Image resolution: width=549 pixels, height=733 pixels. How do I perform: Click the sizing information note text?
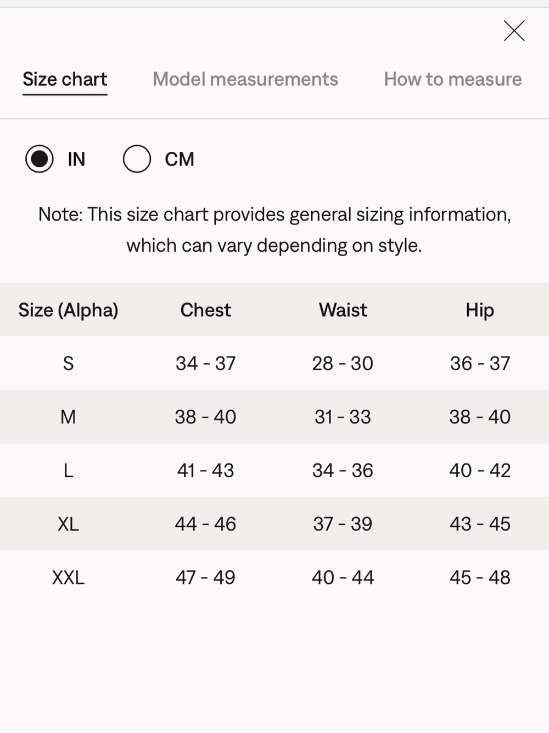coord(274,230)
